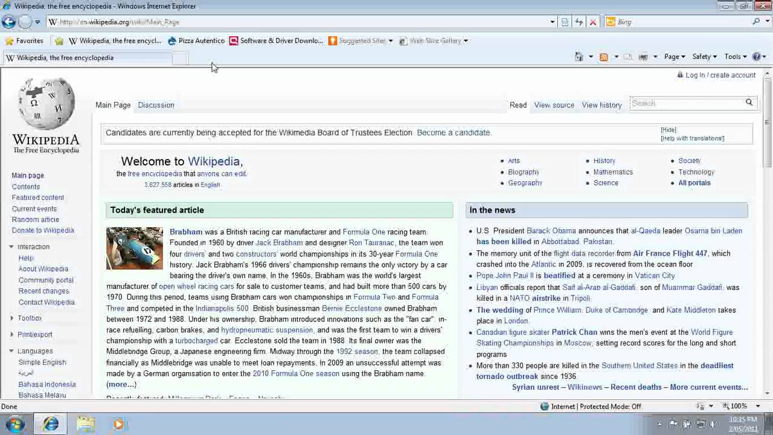This screenshot has width=773, height=435.
Task: Click the network tray icon
Action: (701, 424)
